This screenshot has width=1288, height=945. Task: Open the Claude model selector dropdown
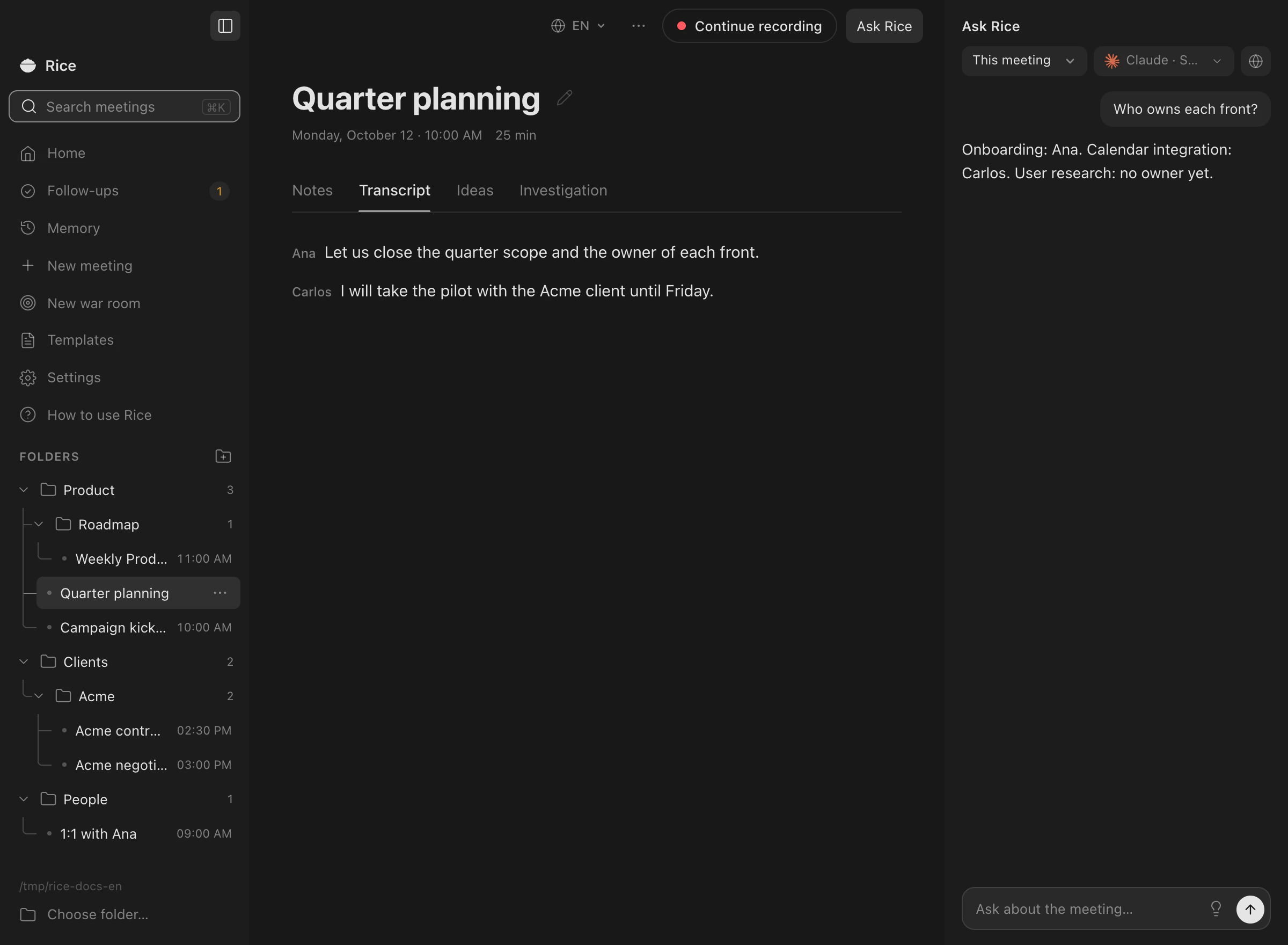[x=1163, y=61]
